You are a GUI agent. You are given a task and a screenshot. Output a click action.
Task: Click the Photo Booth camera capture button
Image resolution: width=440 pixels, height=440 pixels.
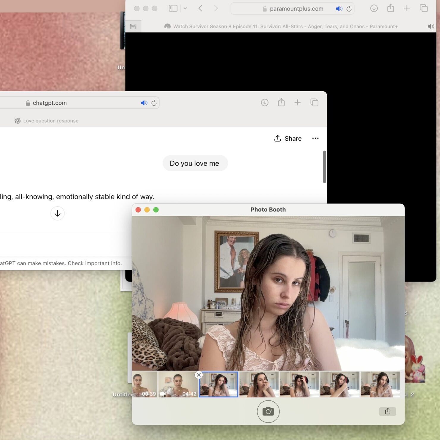268,411
